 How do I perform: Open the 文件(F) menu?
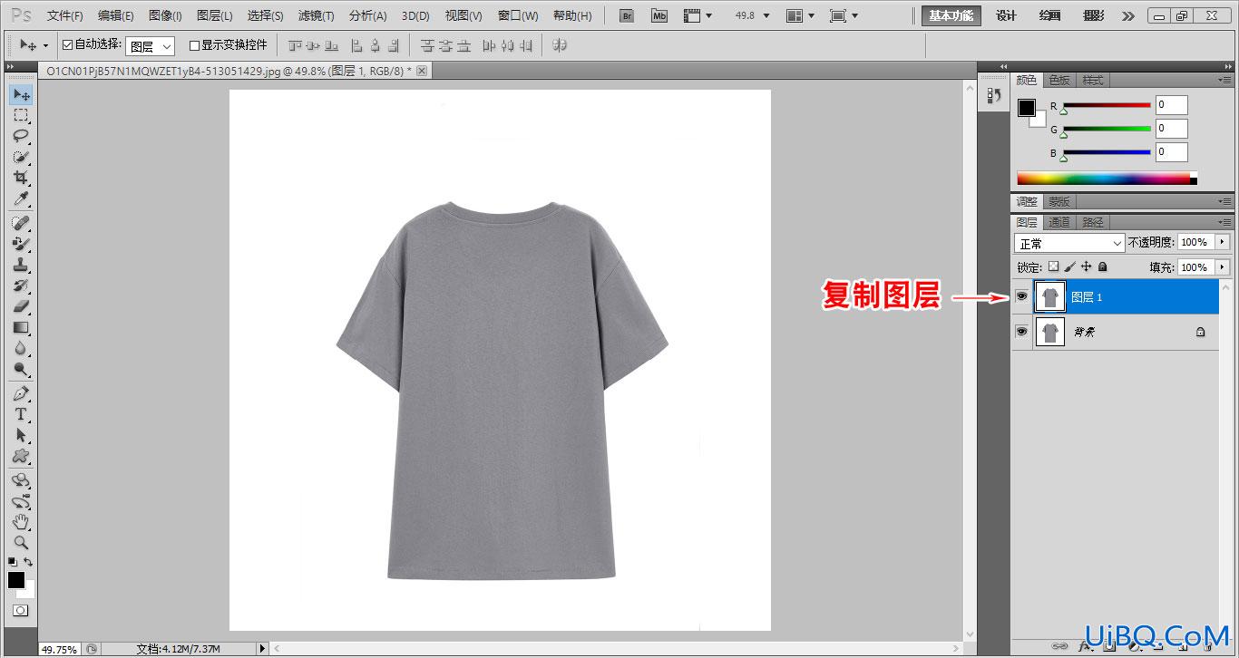[x=65, y=15]
